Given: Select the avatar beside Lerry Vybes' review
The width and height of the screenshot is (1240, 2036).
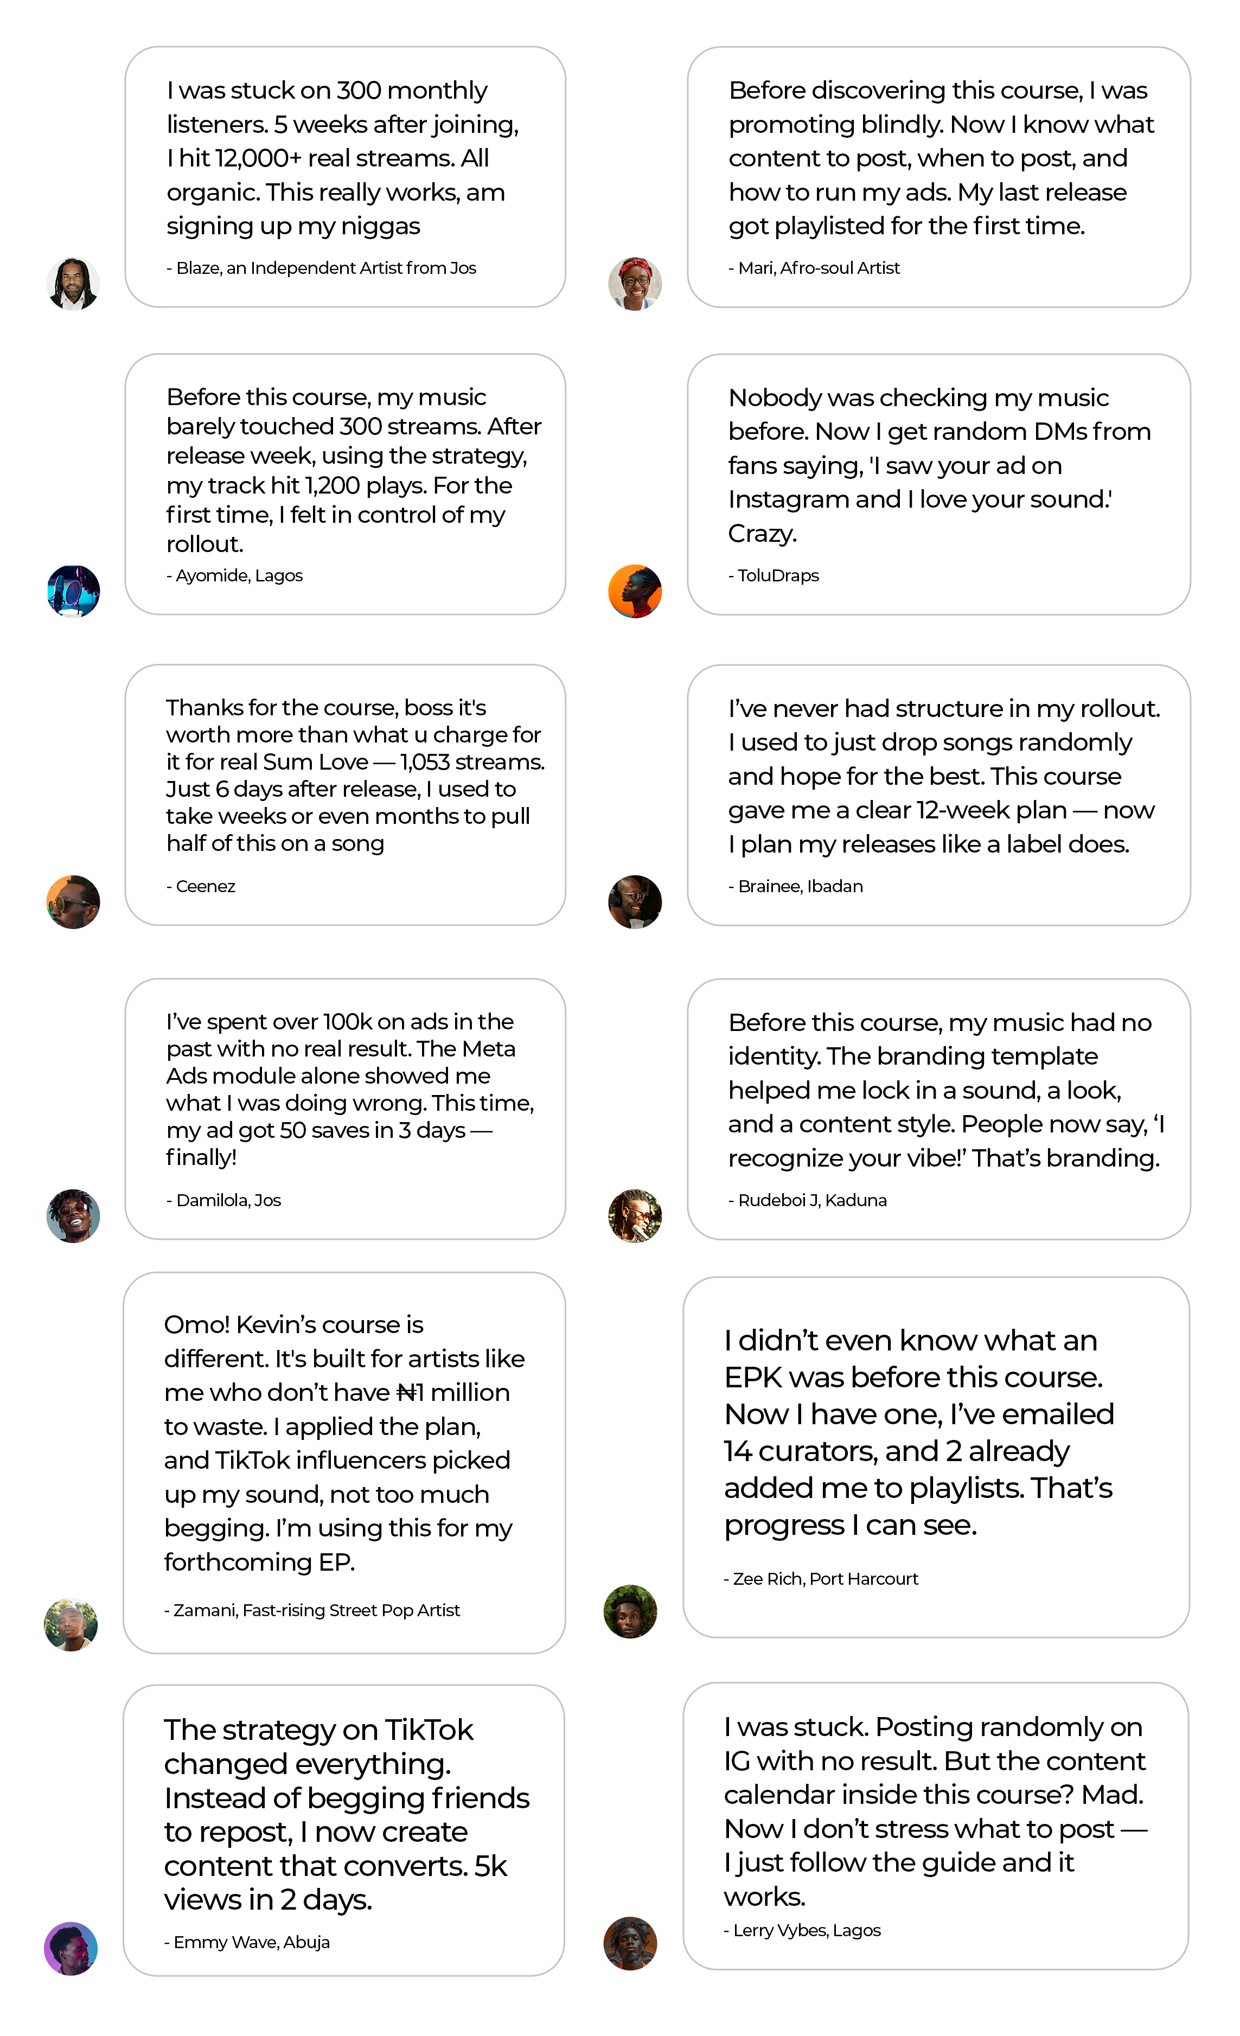Looking at the screenshot, I should 630,1943.
